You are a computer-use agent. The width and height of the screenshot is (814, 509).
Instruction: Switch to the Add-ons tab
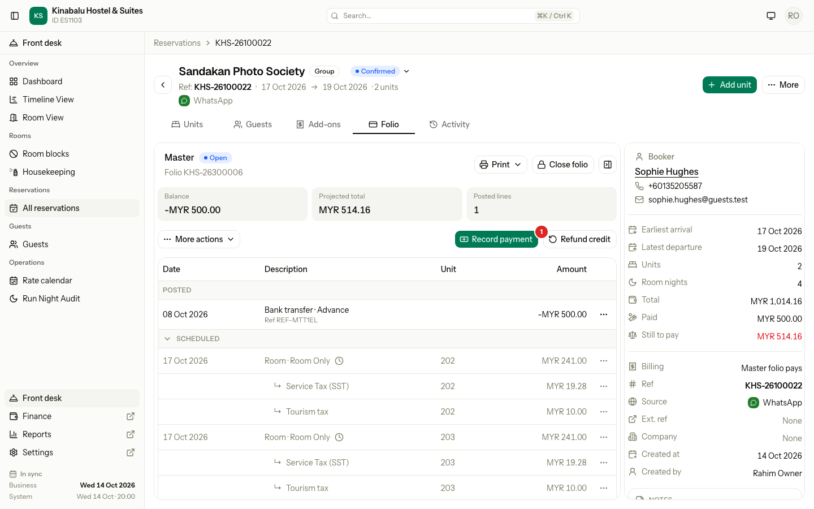click(x=319, y=124)
